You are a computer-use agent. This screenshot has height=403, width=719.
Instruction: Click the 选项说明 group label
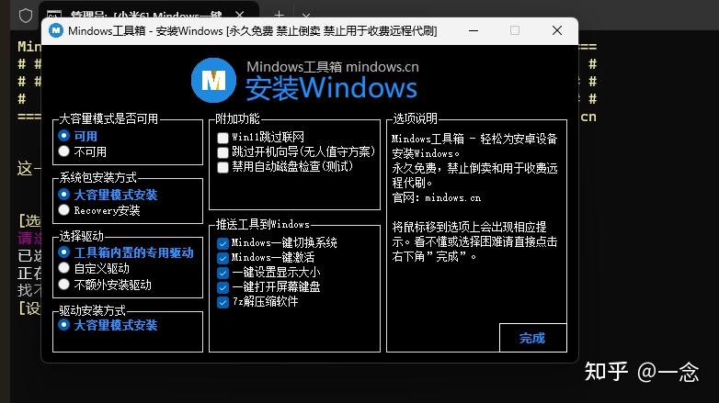pos(415,118)
